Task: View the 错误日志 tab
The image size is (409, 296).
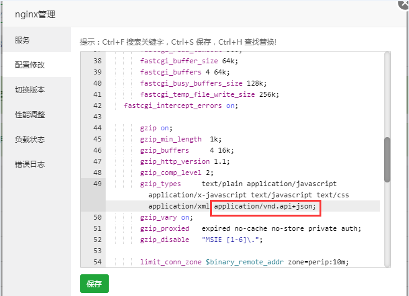Action: (x=30, y=164)
